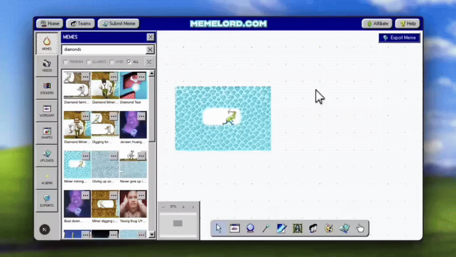
Task: Zoom out with the minus button
Action: pyautogui.click(x=163, y=207)
